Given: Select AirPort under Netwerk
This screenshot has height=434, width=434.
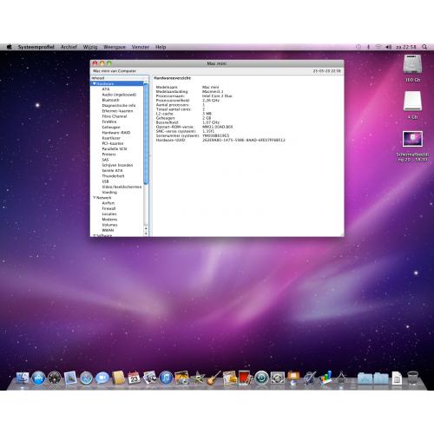Looking at the screenshot, I should (x=108, y=203).
